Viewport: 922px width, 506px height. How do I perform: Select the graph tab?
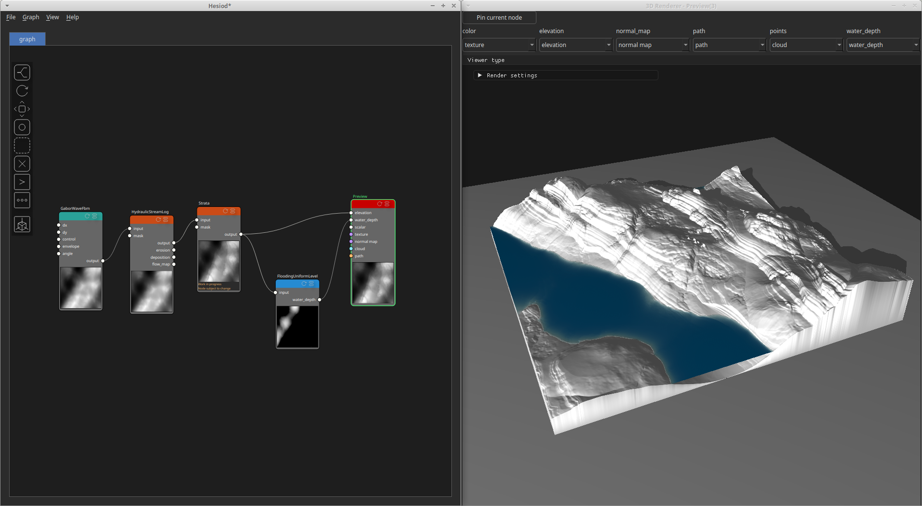(27, 39)
